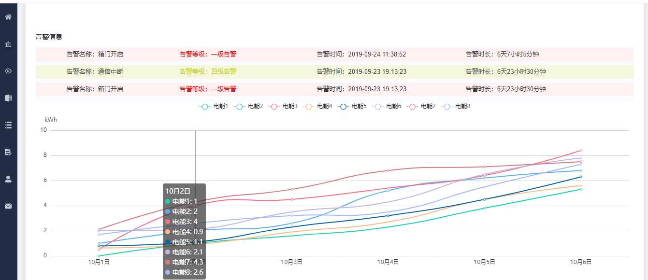Viewport: 648px width, 280px height.
Task: Toggle 电能5 series in chart legend
Action: coord(352,106)
